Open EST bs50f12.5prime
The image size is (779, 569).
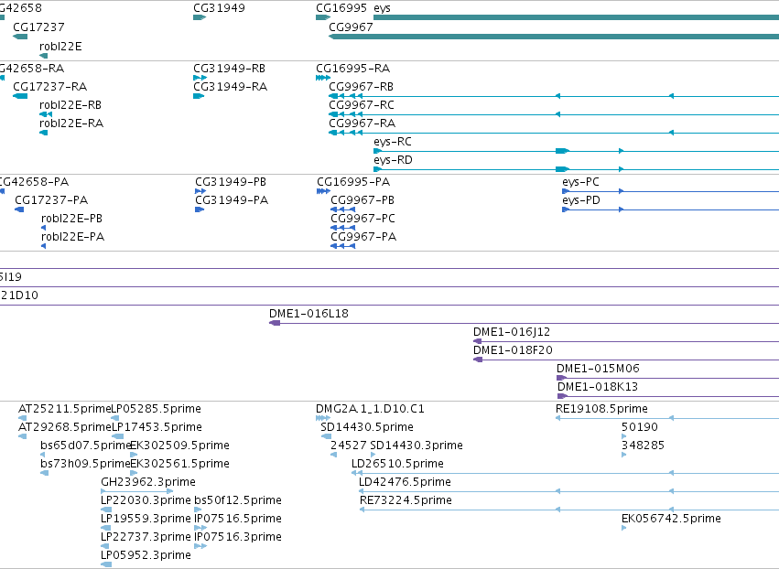pos(238,501)
